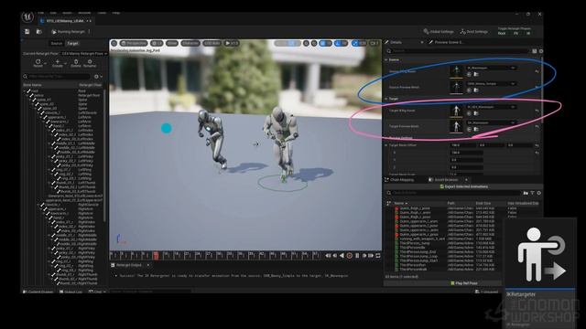Open the viewport Show menu
This screenshot has height=329, width=586.
pos(172,43)
